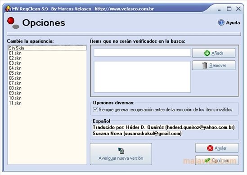Click Averiguar nueva versión button text
Viewport: 247px width, 175px height.
point(121,158)
